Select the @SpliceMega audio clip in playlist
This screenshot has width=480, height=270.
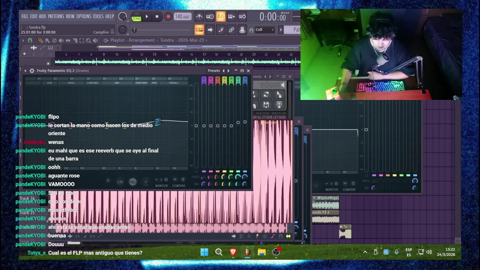325,202
